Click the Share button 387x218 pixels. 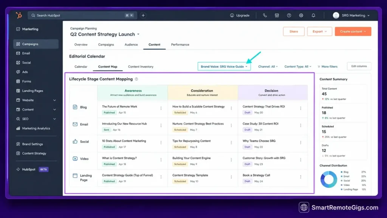294,31
